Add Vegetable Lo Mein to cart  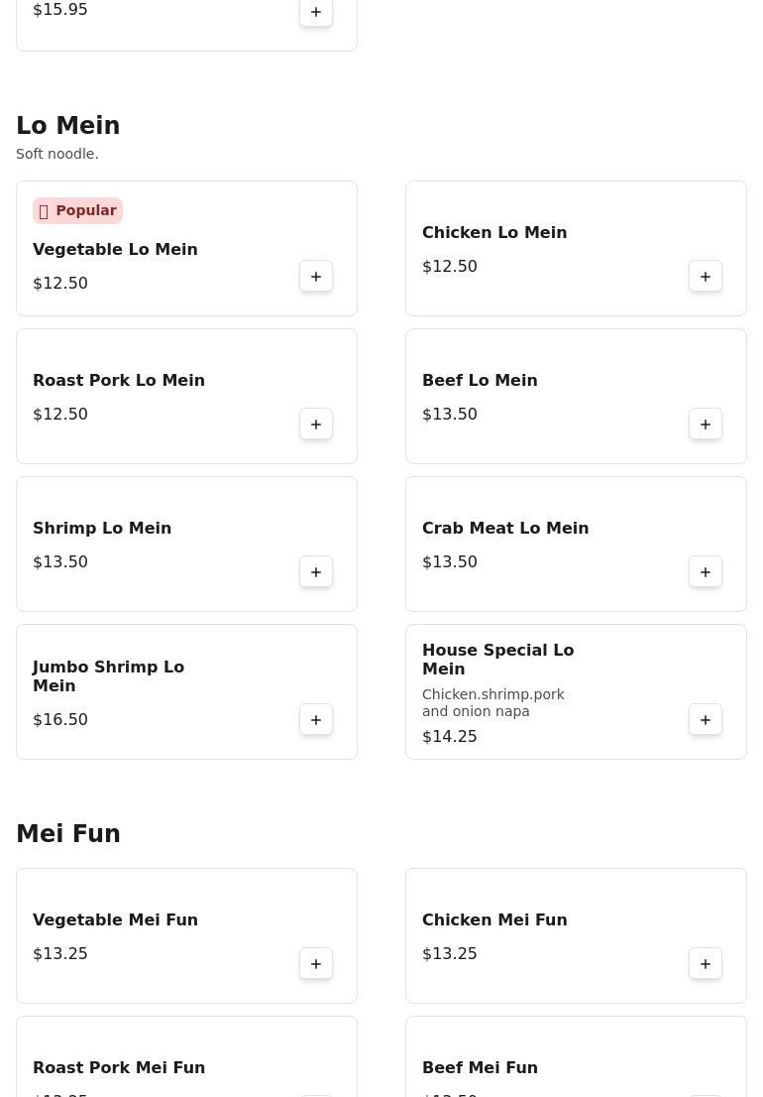[x=316, y=277]
